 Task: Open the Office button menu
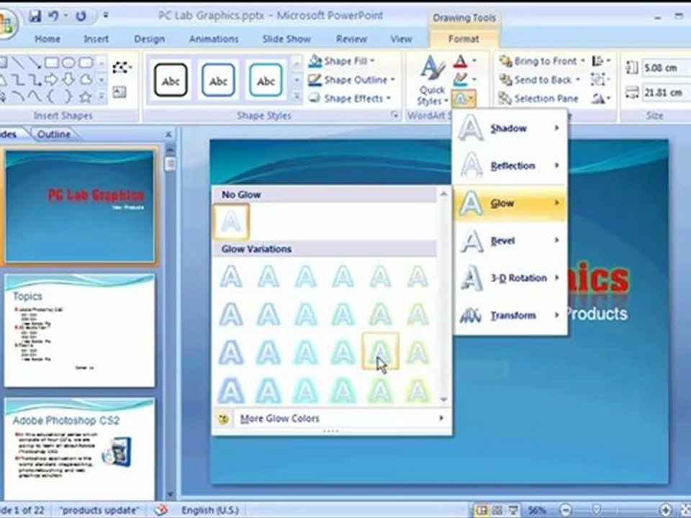[6, 23]
